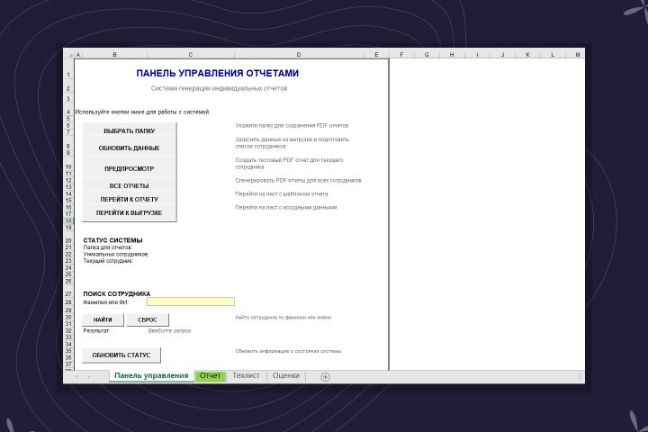Open ПРЕДПРОСМОТР report preview
Image resolution: width=648 pixels, height=432 pixels.
[x=130, y=168]
